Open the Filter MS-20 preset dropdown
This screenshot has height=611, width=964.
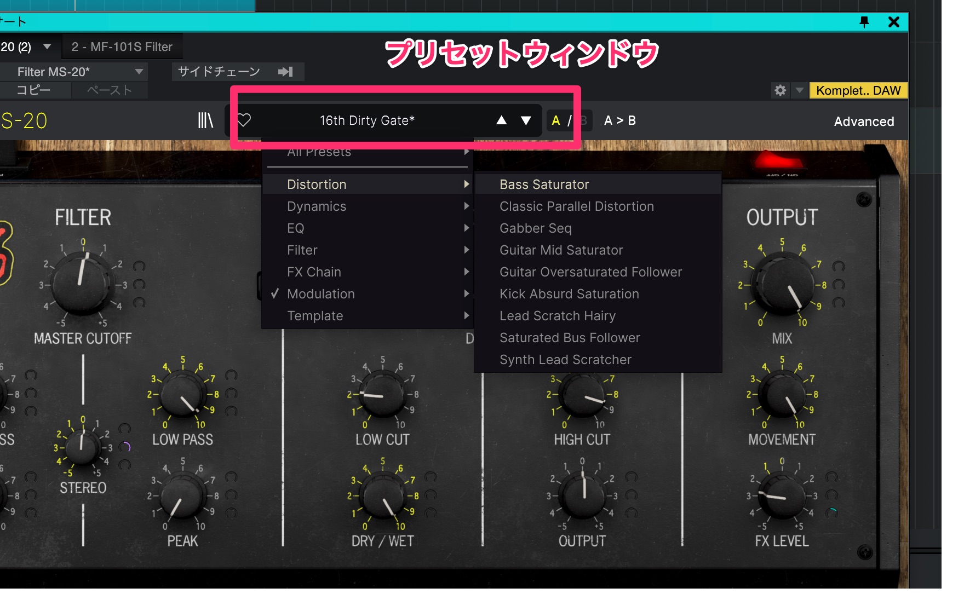pos(139,72)
